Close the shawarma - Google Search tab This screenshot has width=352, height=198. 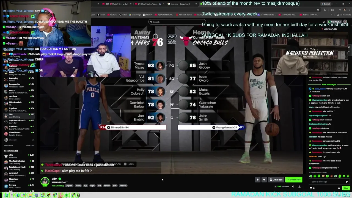click(x=196, y=4)
